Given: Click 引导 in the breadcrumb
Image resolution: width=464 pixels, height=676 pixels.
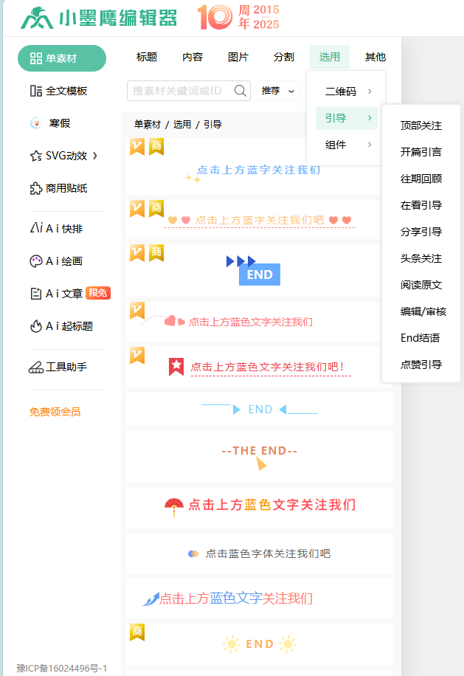Looking at the screenshot, I should click(212, 125).
